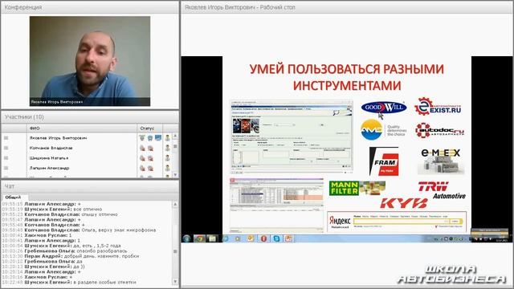Screen dimensions: 514x289
Task: Click the Участники (10) panel header
Action: click(x=90, y=117)
